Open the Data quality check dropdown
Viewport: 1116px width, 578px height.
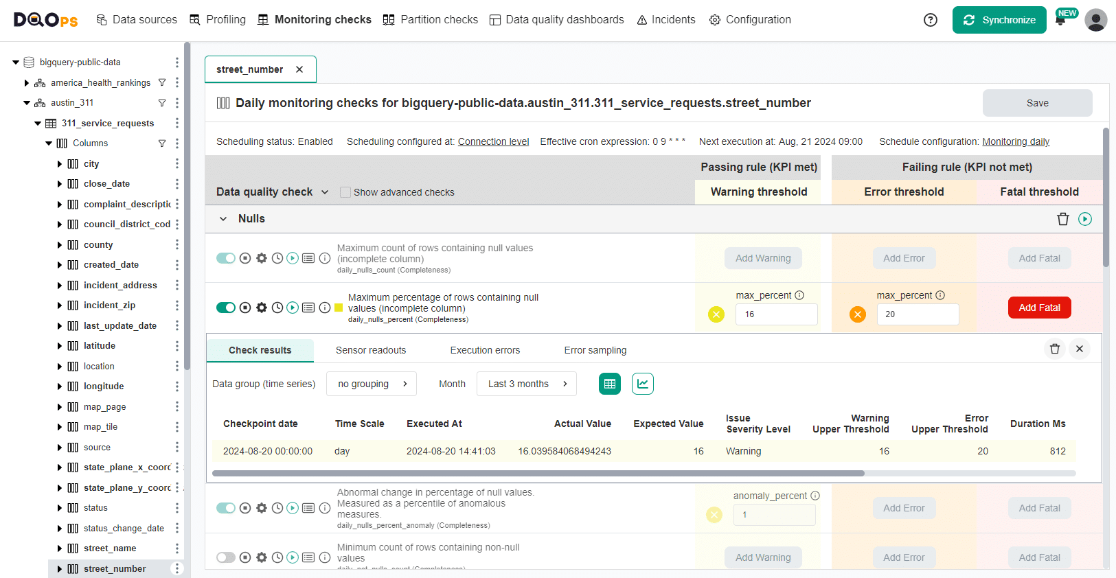click(273, 192)
